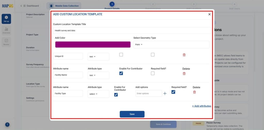Viewport: 264px width, 130px height.
Task: Go back to Dashboard
Action: click(30, 6)
